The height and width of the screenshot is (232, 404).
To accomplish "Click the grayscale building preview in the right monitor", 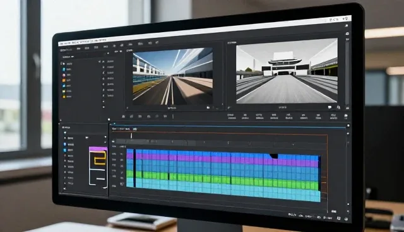I will coord(287,71).
